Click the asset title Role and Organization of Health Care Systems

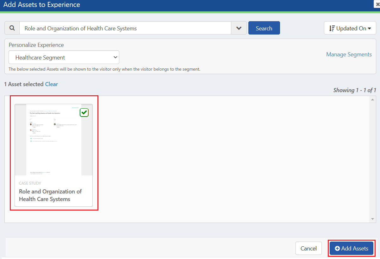(x=50, y=195)
